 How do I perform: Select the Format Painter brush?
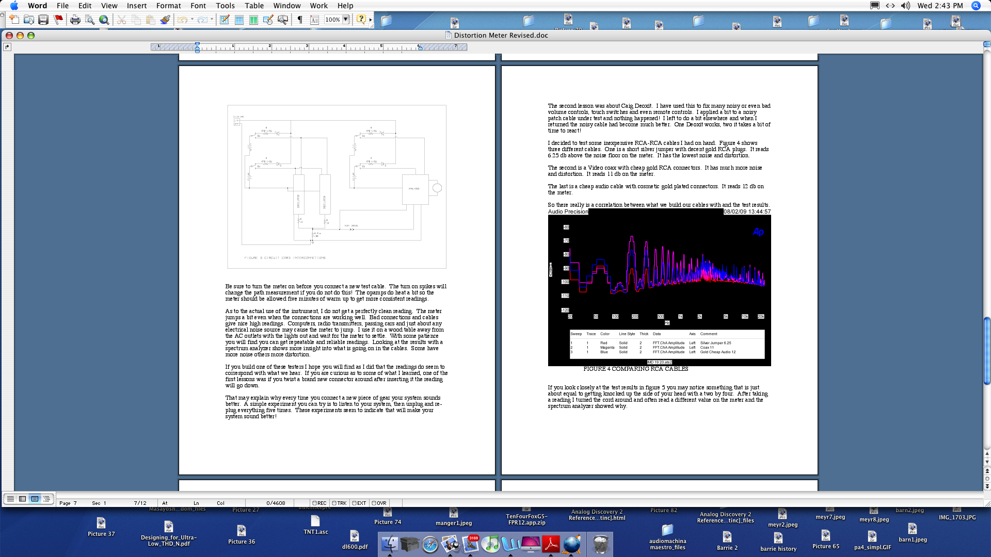[165, 20]
